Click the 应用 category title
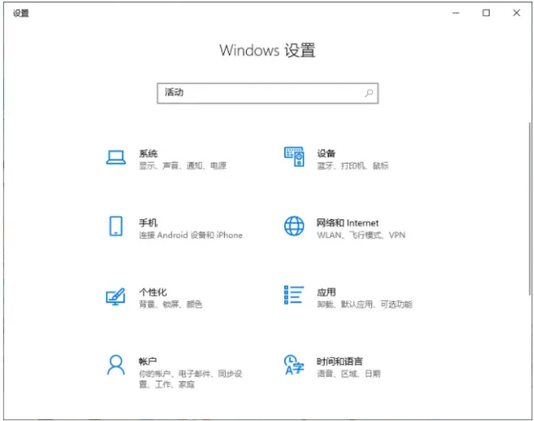 coord(326,292)
